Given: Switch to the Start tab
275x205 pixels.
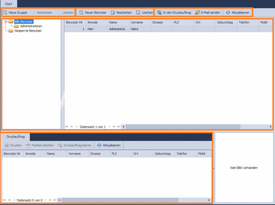Looking at the screenshot, I should 9,4.
